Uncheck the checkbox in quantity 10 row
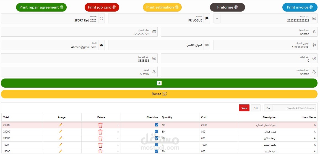The height and width of the screenshot is (154, 320). click(x=157, y=125)
